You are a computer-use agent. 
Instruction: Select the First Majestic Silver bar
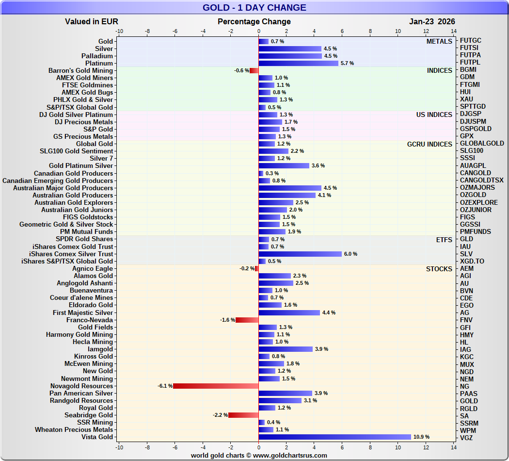289,313
